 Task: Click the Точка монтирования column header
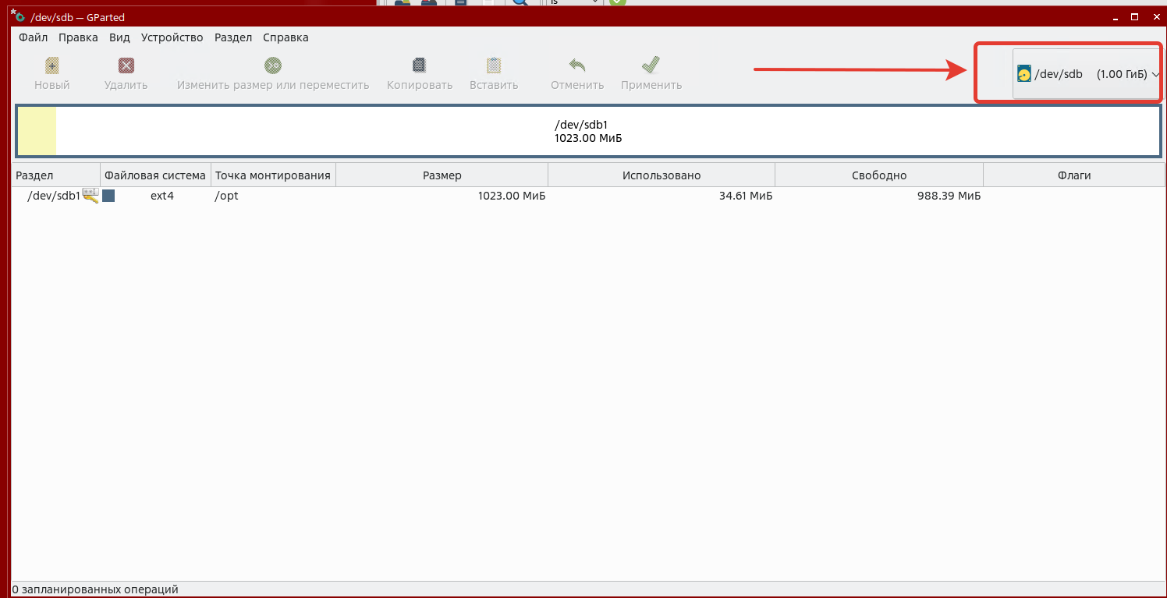(x=273, y=175)
